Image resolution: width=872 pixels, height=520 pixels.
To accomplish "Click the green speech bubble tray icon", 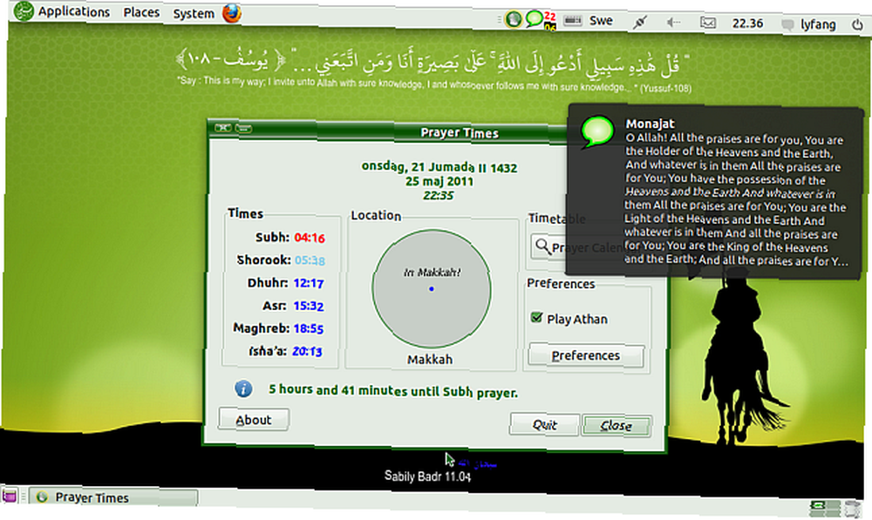I will (x=534, y=19).
